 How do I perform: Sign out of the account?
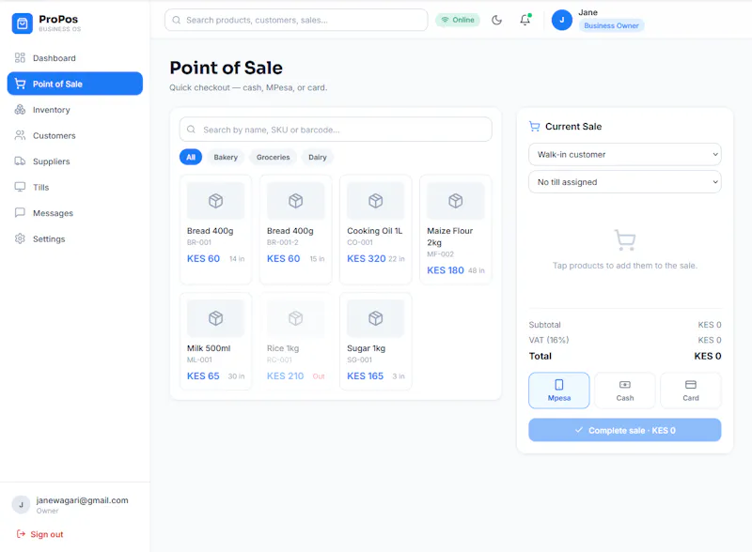(x=40, y=534)
